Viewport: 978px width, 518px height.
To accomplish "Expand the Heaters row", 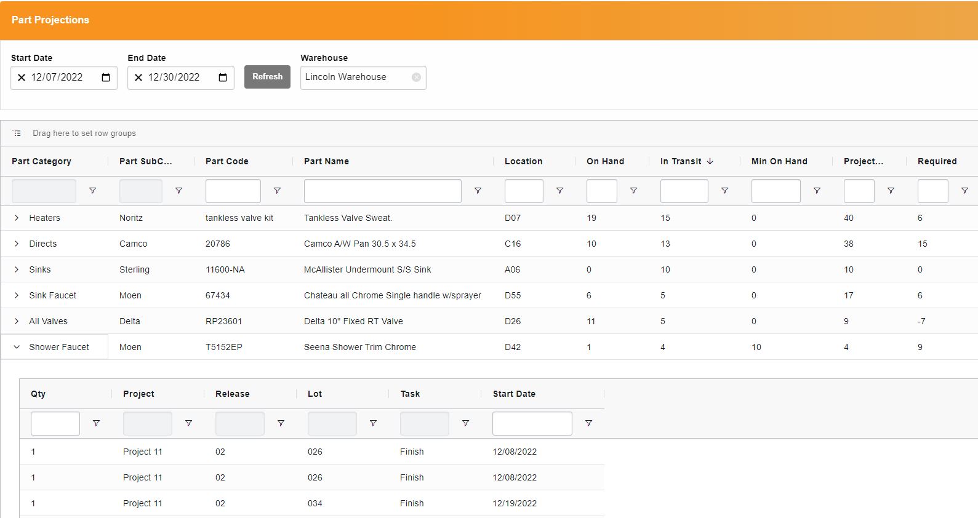I will click(x=17, y=218).
